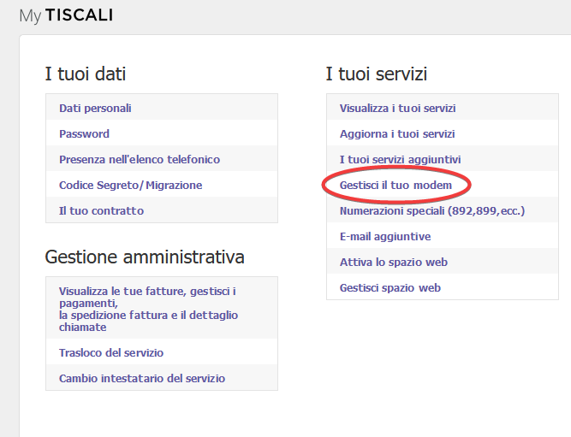Open Il tuo contratto link
Screen dimensions: 571x437
pyautogui.click(x=101, y=210)
